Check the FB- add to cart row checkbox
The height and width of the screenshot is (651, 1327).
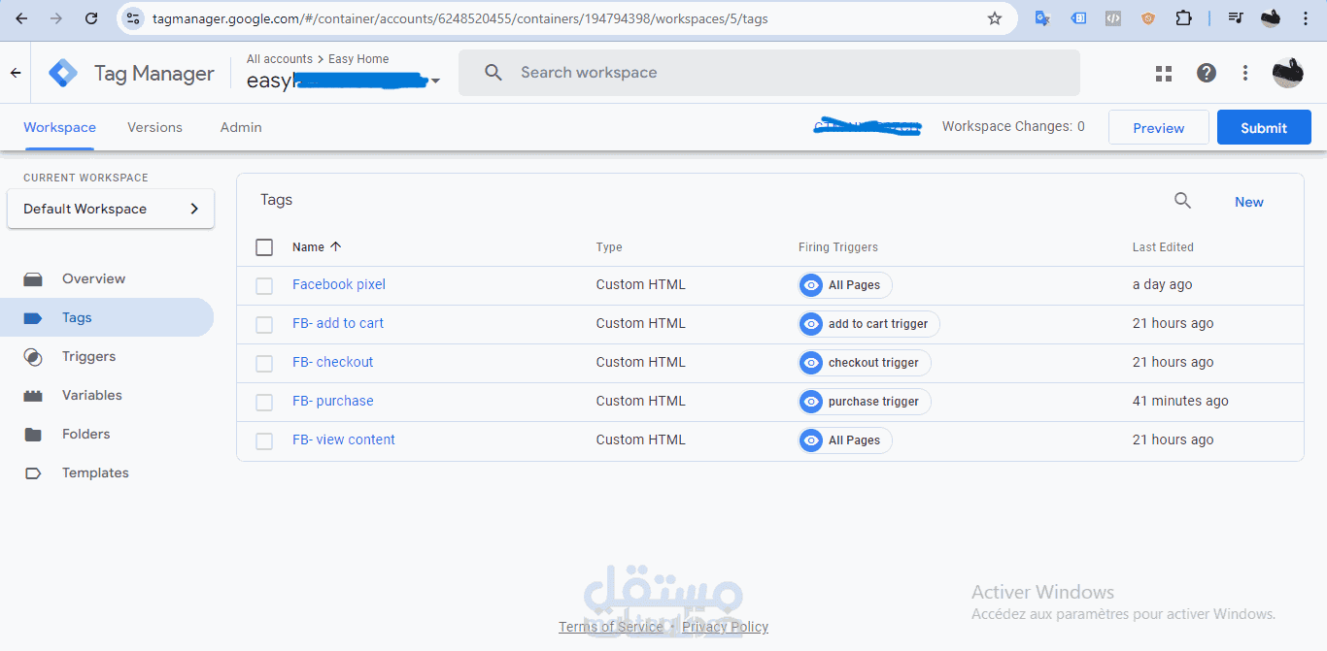point(264,325)
